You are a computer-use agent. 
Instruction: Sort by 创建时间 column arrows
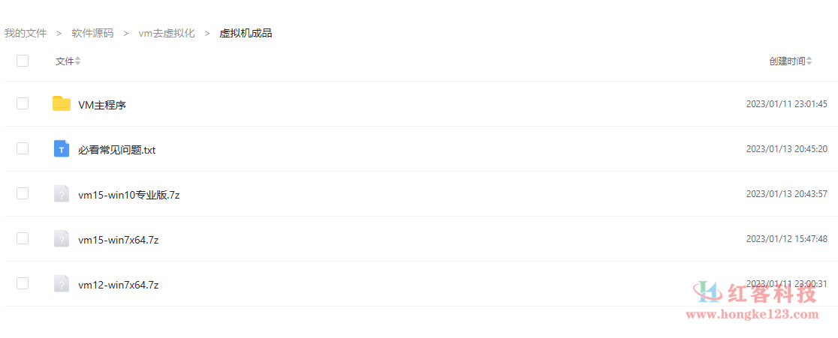[809, 61]
